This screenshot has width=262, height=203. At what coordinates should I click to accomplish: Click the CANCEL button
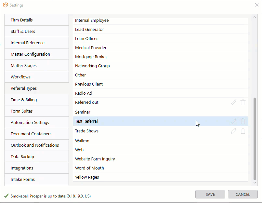point(242,194)
